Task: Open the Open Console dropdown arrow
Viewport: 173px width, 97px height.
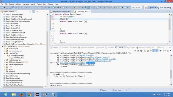Action: click(x=171, y=51)
